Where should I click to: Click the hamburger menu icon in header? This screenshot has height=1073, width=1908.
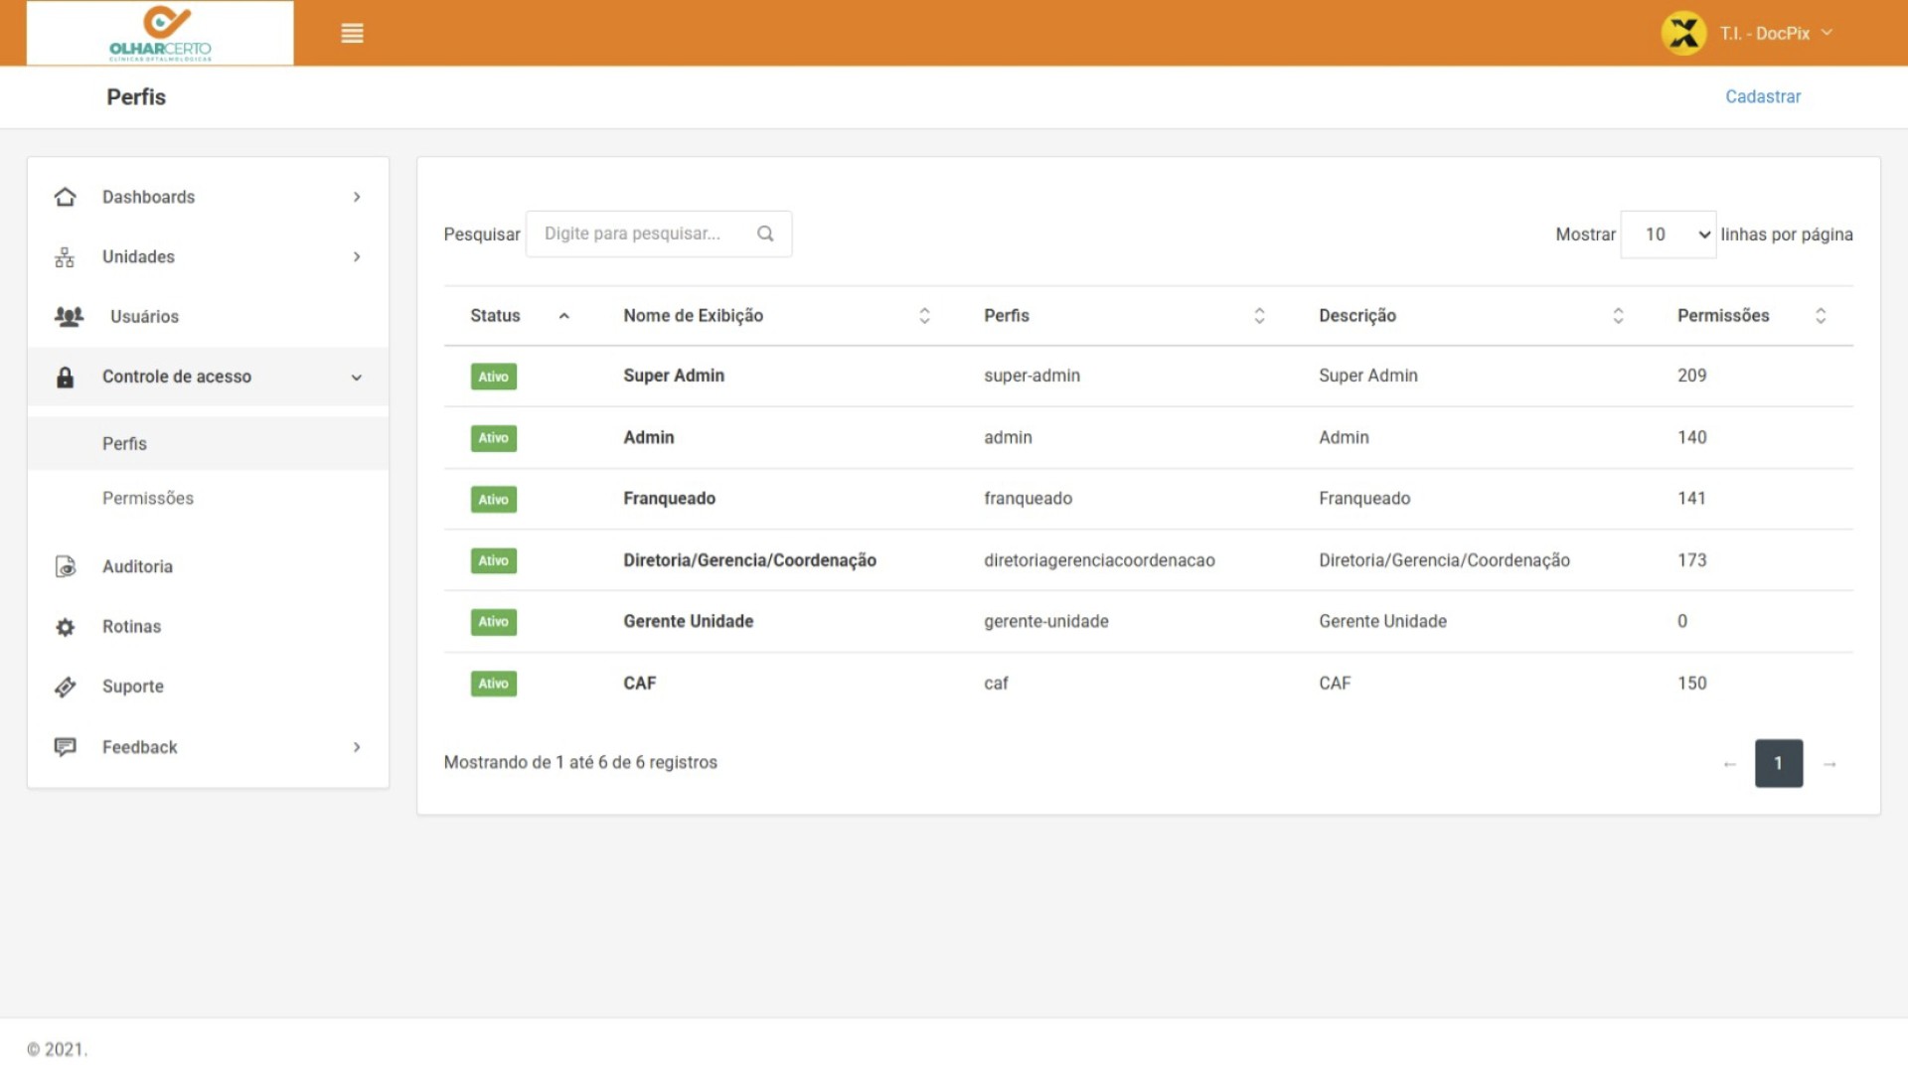(x=352, y=34)
